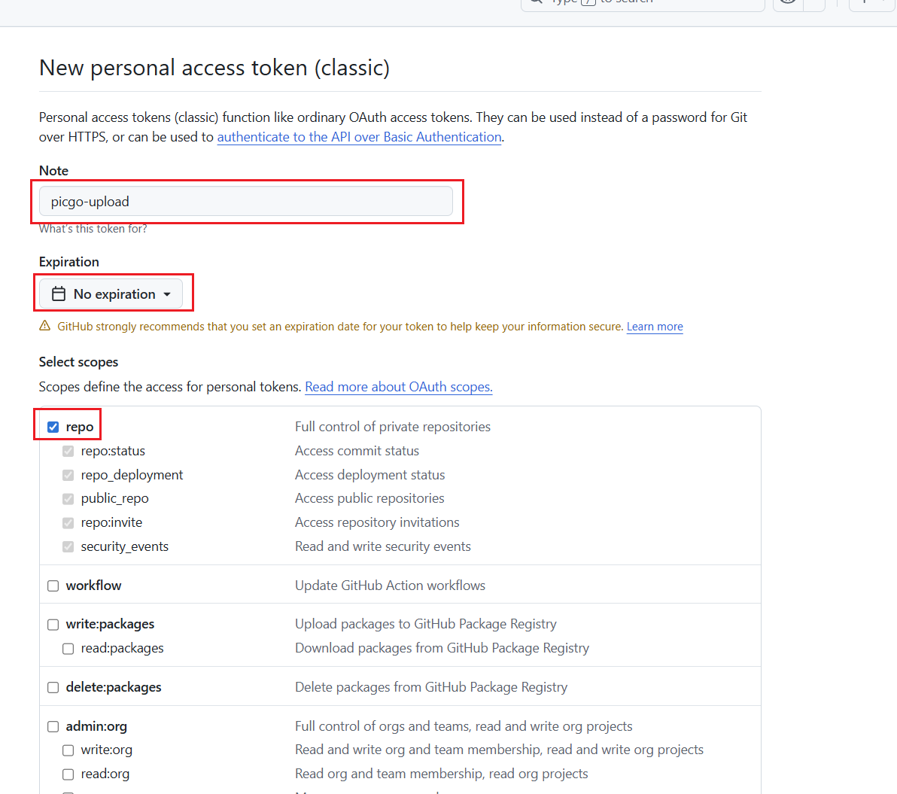Click the public_repo sub-scope checkbox

pyautogui.click(x=68, y=499)
